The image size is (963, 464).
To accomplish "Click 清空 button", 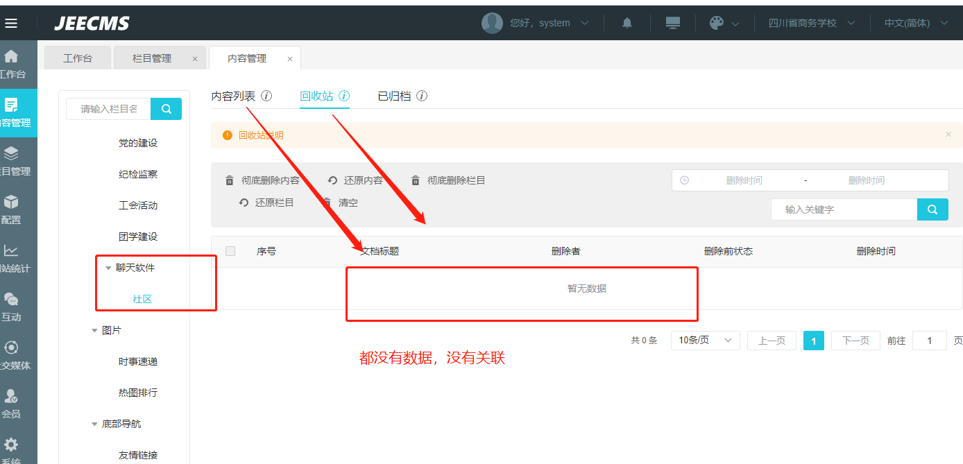I will click(x=339, y=203).
